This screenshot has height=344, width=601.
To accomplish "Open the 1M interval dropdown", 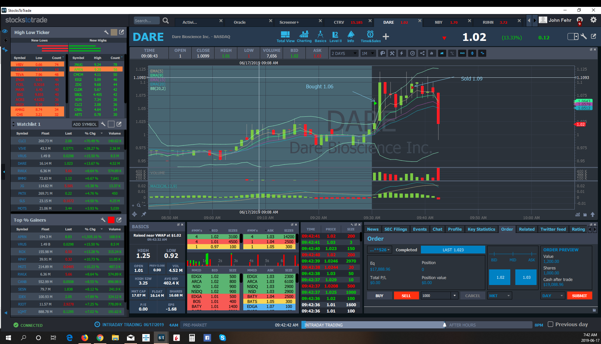I will (x=368, y=53).
